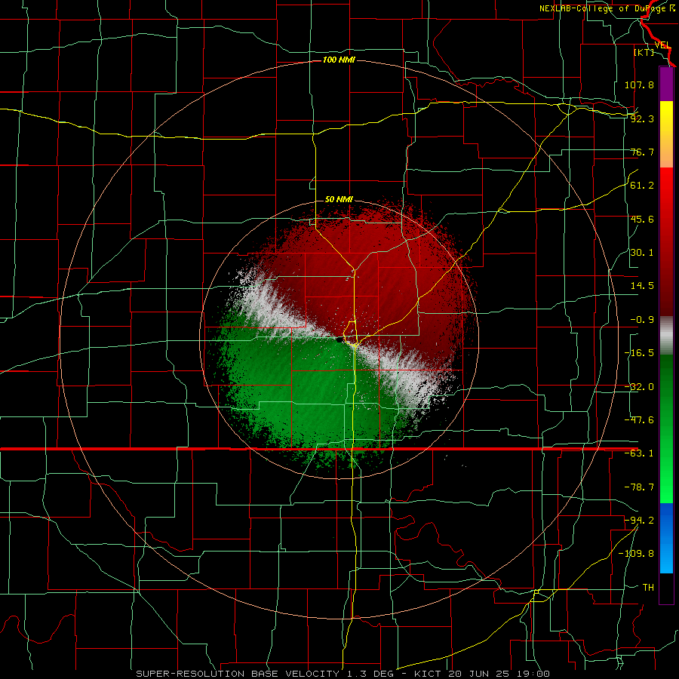Select the 92.3 value on the velocity scale

pos(642,118)
